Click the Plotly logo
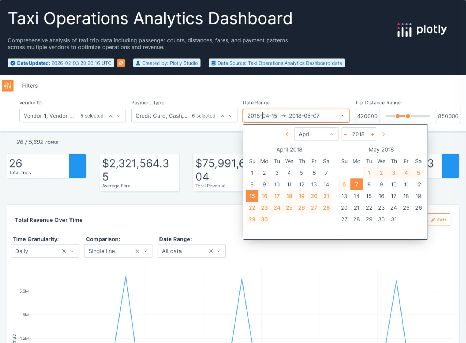The height and width of the screenshot is (343, 466). (422, 30)
